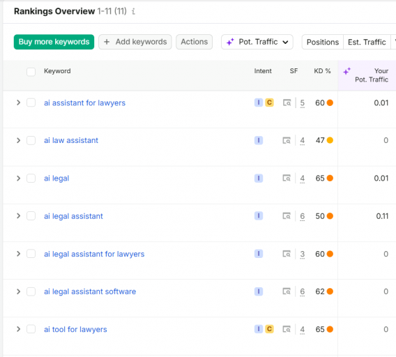
Task: Click SF count 3 for ai legal assistant for lawyers
Action: click(303, 255)
